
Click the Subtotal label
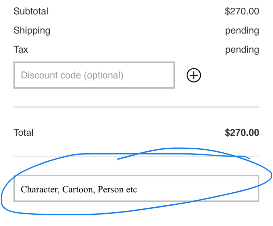click(x=31, y=11)
